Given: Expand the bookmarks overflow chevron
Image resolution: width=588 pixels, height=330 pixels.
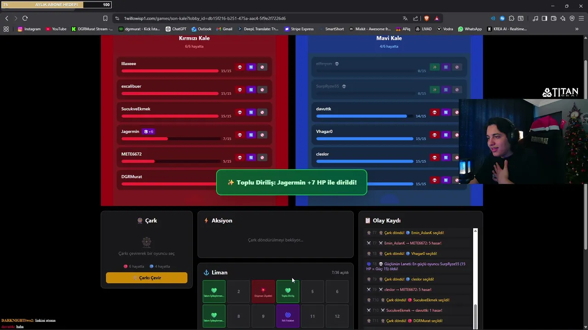Looking at the screenshot, I should (577, 29).
